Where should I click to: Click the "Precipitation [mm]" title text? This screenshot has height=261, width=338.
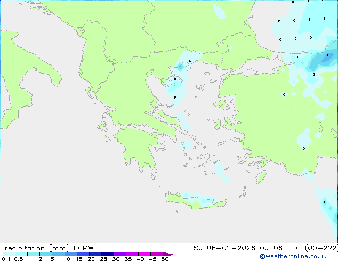(35, 248)
